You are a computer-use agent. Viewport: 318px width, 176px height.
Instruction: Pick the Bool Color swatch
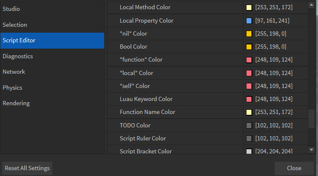(249, 47)
